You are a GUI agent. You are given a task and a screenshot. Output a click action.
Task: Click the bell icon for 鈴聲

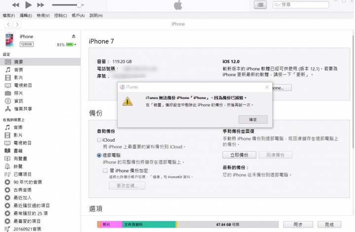7,166
